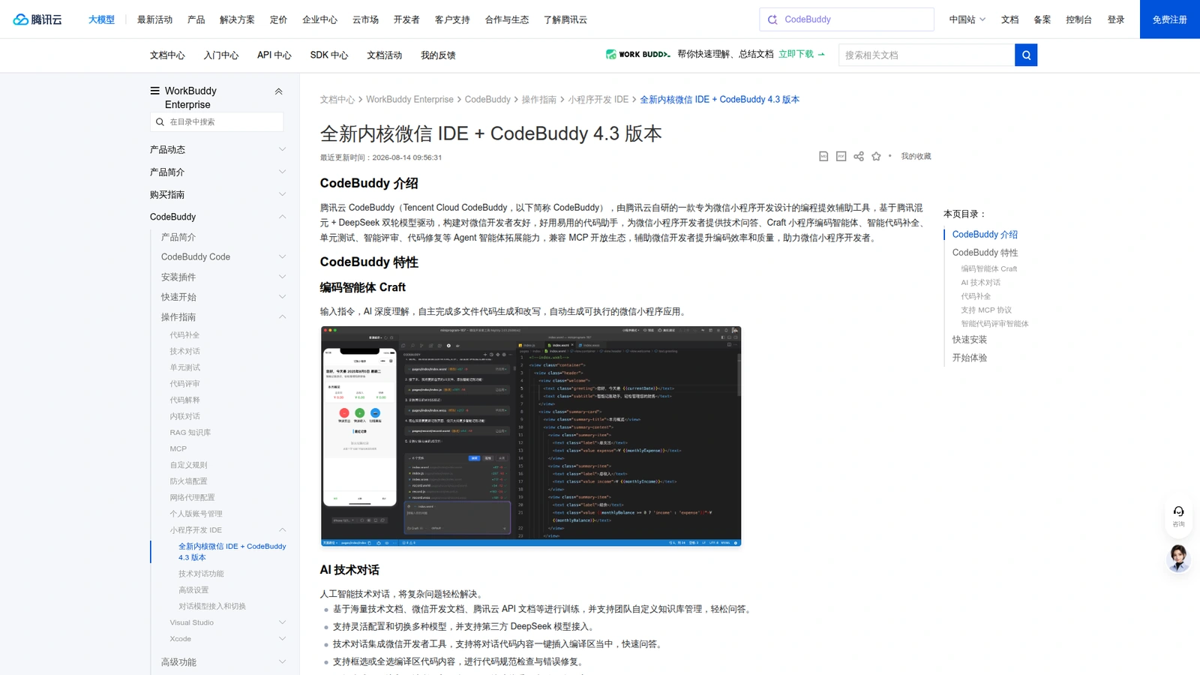Click the WorkBuddy Enterprise breadcrumb
Viewport: 1200px width, 675px height.
tap(409, 100)
